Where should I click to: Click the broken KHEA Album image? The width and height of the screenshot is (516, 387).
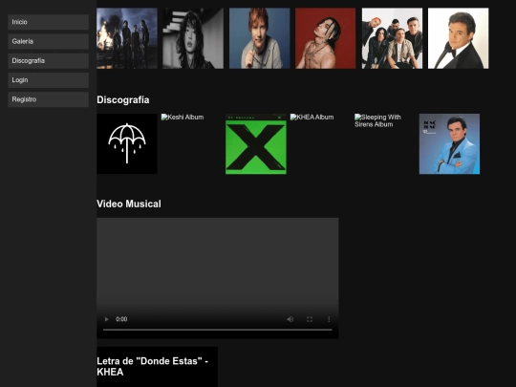point(312,118)
